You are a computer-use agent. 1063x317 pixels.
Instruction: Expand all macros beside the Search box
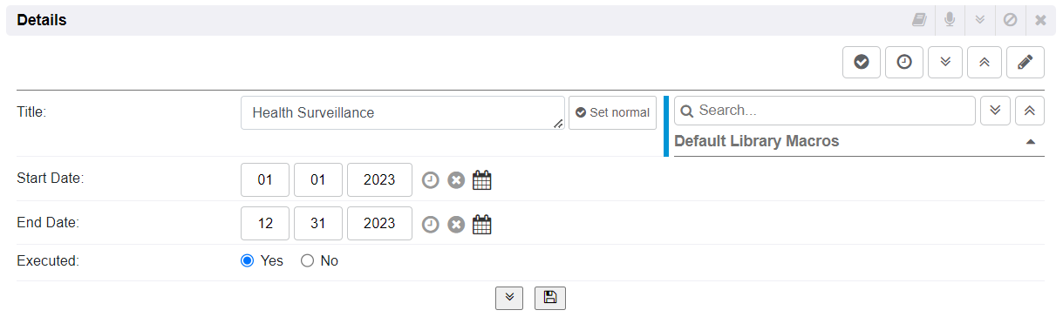996,111
